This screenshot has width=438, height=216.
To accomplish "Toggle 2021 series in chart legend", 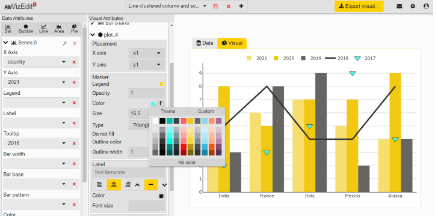I will (x=257, y=58).
